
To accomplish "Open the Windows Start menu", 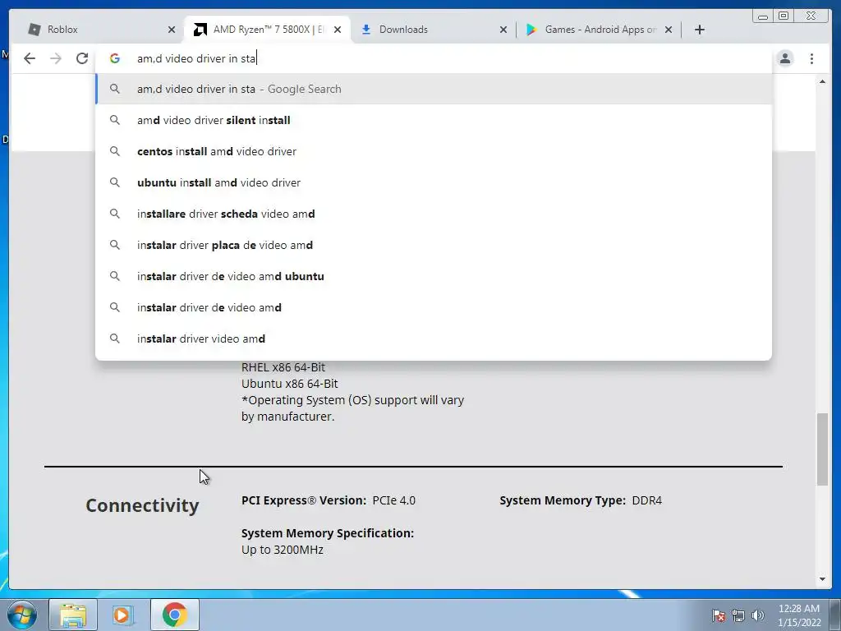I will [x=22, y=615].
